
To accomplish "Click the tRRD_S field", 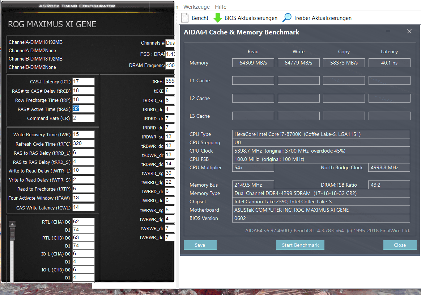I will [84, 162].
